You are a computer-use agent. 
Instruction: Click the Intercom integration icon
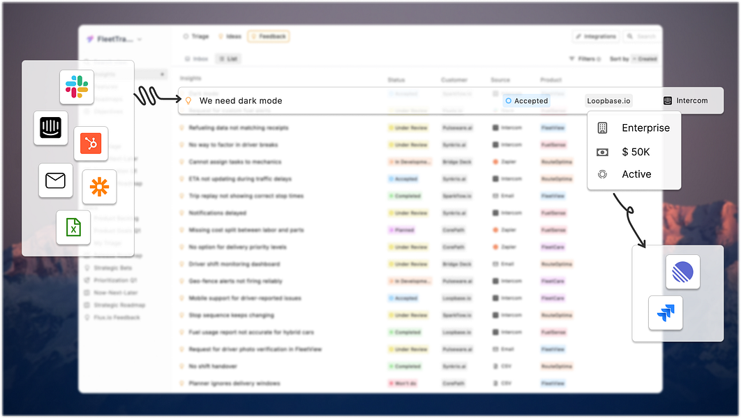pyautogui.click(x=50, y=128)
